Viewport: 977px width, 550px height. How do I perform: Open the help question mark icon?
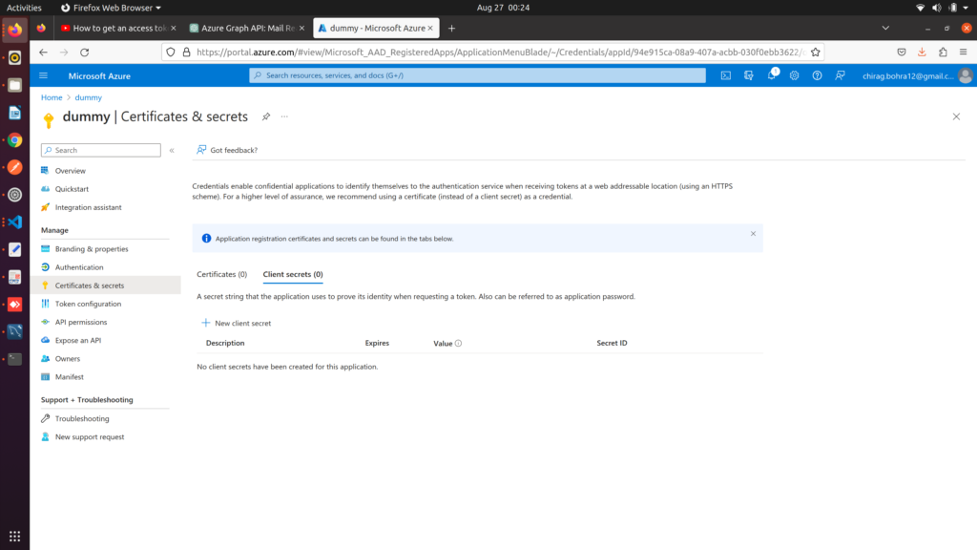817,75
